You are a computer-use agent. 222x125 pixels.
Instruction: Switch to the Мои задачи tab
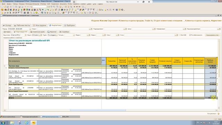[x=40, y=25]
